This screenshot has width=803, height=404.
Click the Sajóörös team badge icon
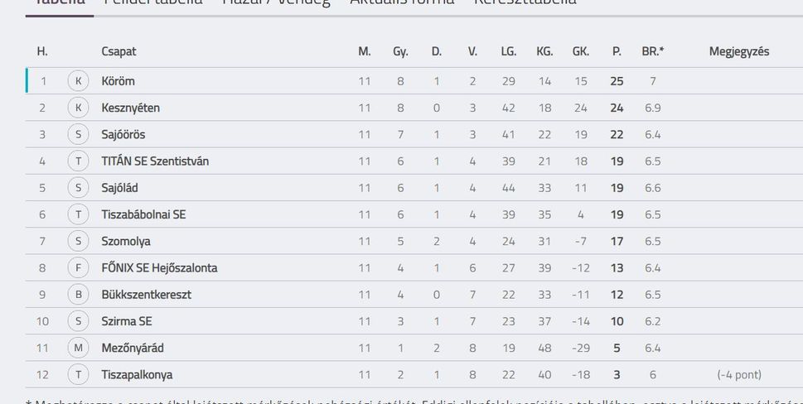click(79, 134)
